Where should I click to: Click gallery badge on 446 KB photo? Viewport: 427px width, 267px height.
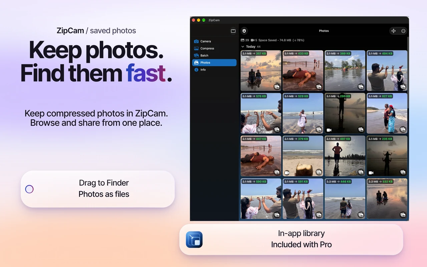(x=361, y=215)
